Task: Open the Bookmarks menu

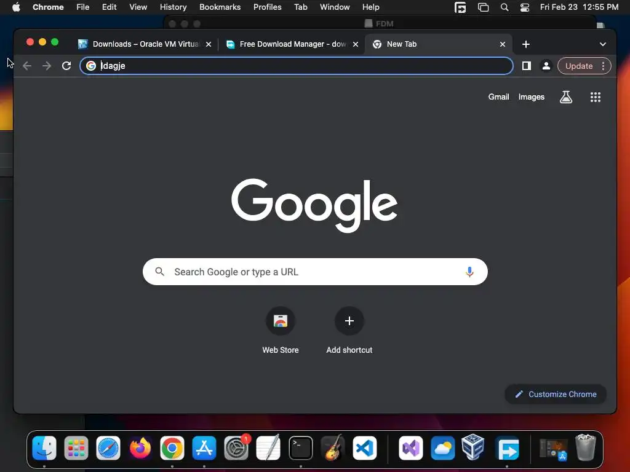Action: coord(220,7)
